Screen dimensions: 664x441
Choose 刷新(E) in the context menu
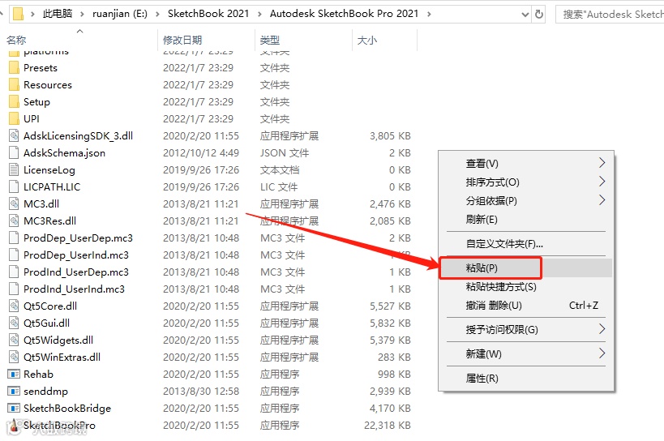pyautogui.click(x=526, y=219)
